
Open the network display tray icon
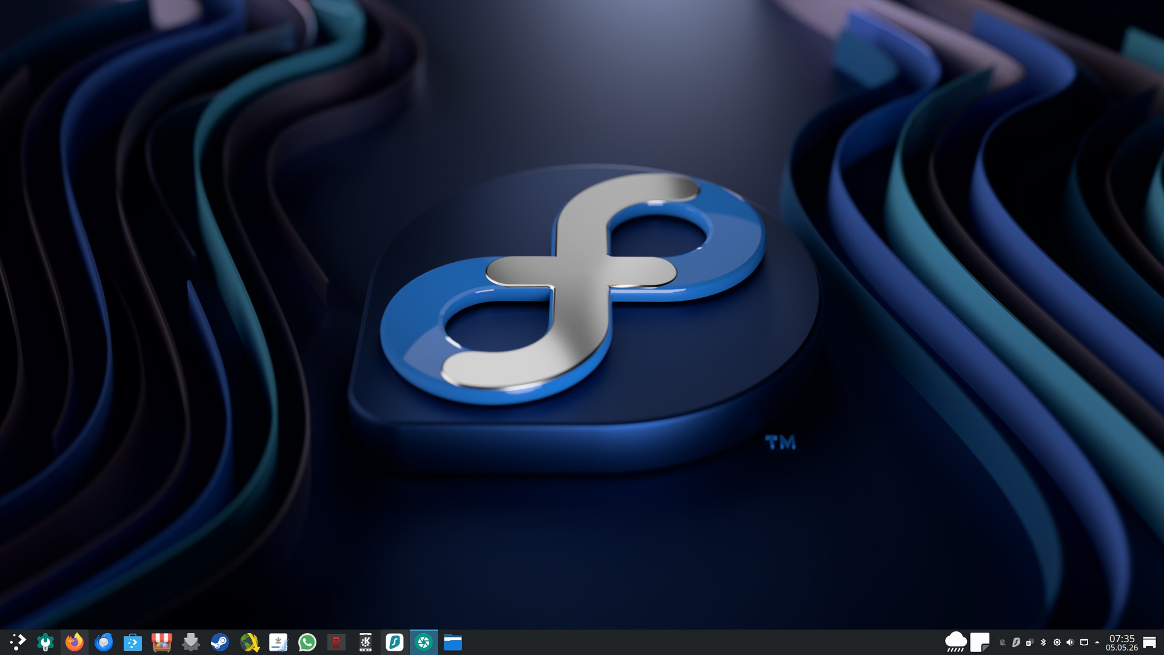click(1085, 642)
